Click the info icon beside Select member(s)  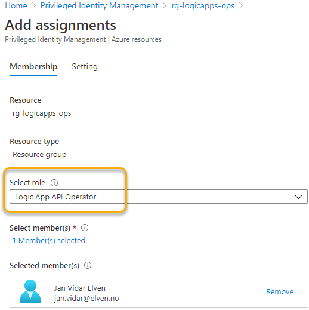(85, 228)
